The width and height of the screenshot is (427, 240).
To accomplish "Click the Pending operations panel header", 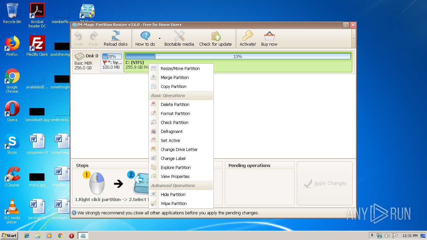I will pyautogui.click(x=250, y=165).
